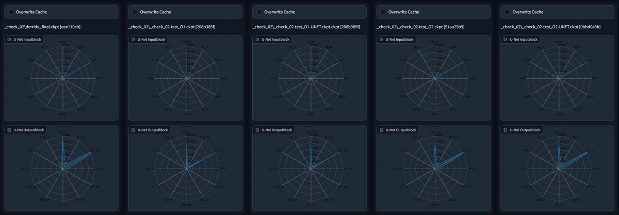619x215 pixels.
Task: Open test_O1.ckpt Outputblock radar chart
Action: 186,168
